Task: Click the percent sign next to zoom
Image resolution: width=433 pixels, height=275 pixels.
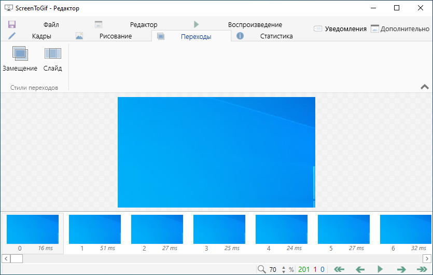Action: (291, 269)
